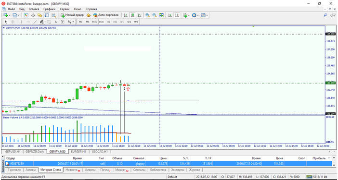Select the Crosshair tool
The height and width of the screenshot is (180, 338).
[13, 22]
